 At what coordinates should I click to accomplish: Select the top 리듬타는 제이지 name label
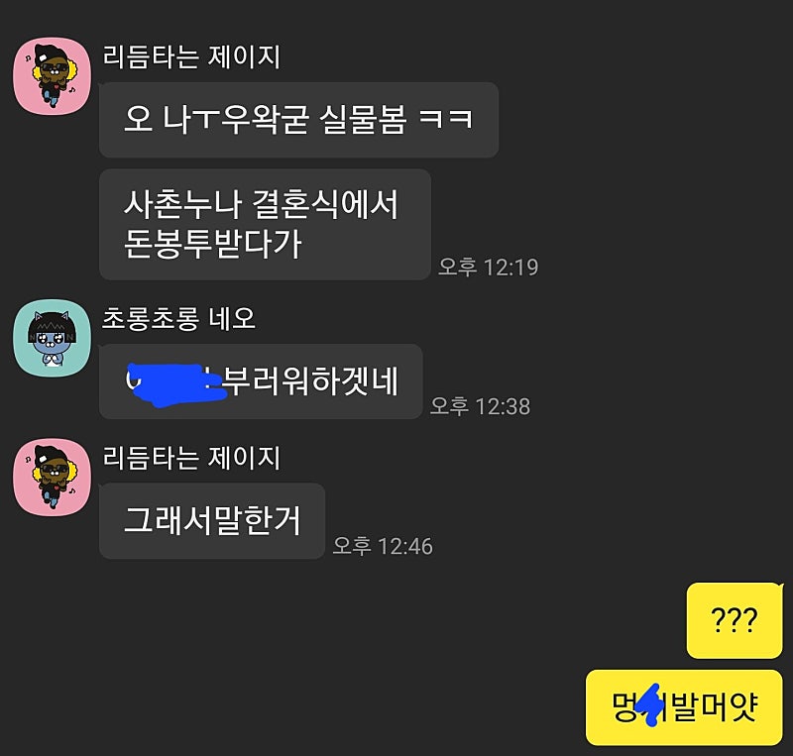(191, 56)
